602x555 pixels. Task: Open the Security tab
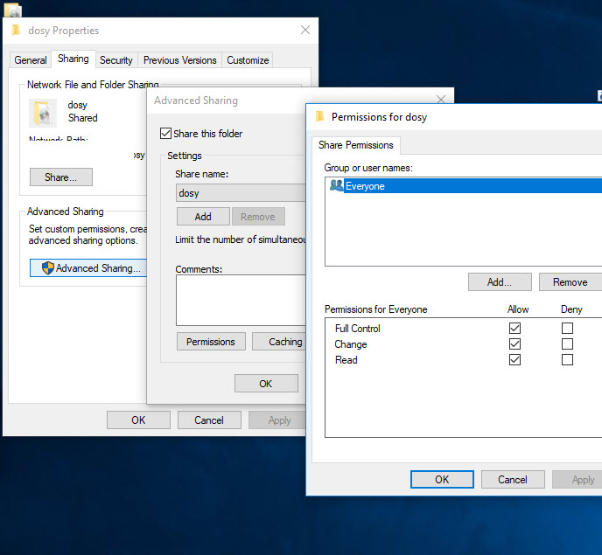pyautogui.click(x=115, y=60)
